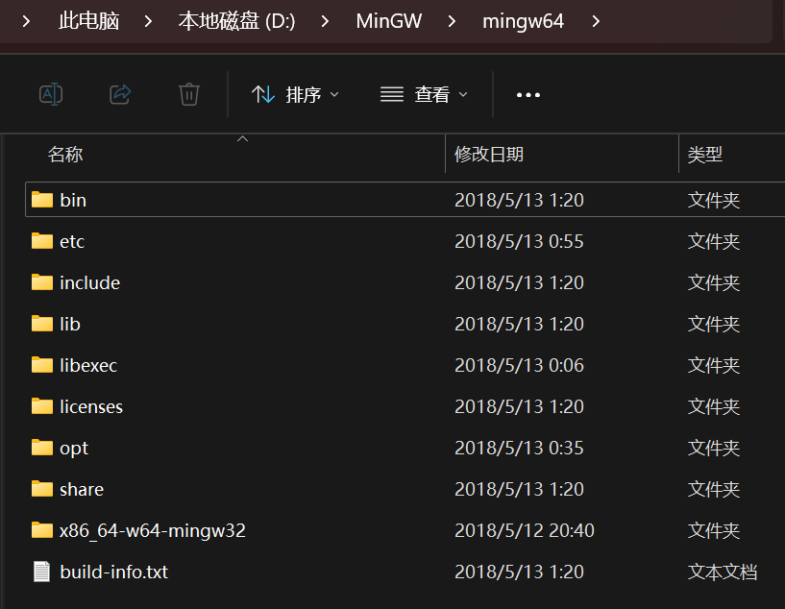Expand the chevron after 本地磁盘 (D:)
Screen dimensions: 785x609
pos(325,21)
